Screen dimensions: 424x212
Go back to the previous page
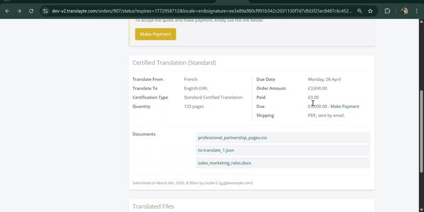click(x=8, y=11)
